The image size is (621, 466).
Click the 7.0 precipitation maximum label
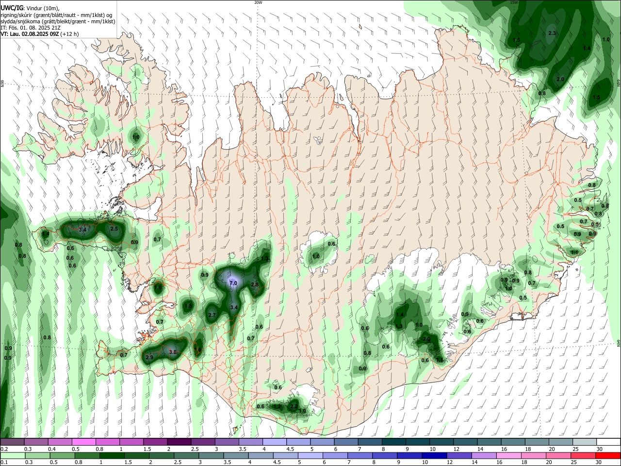pos(233,283)
